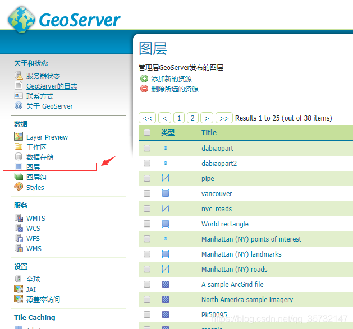Sort table by Title column header
The image size is (353, 329).
(209, 132)
